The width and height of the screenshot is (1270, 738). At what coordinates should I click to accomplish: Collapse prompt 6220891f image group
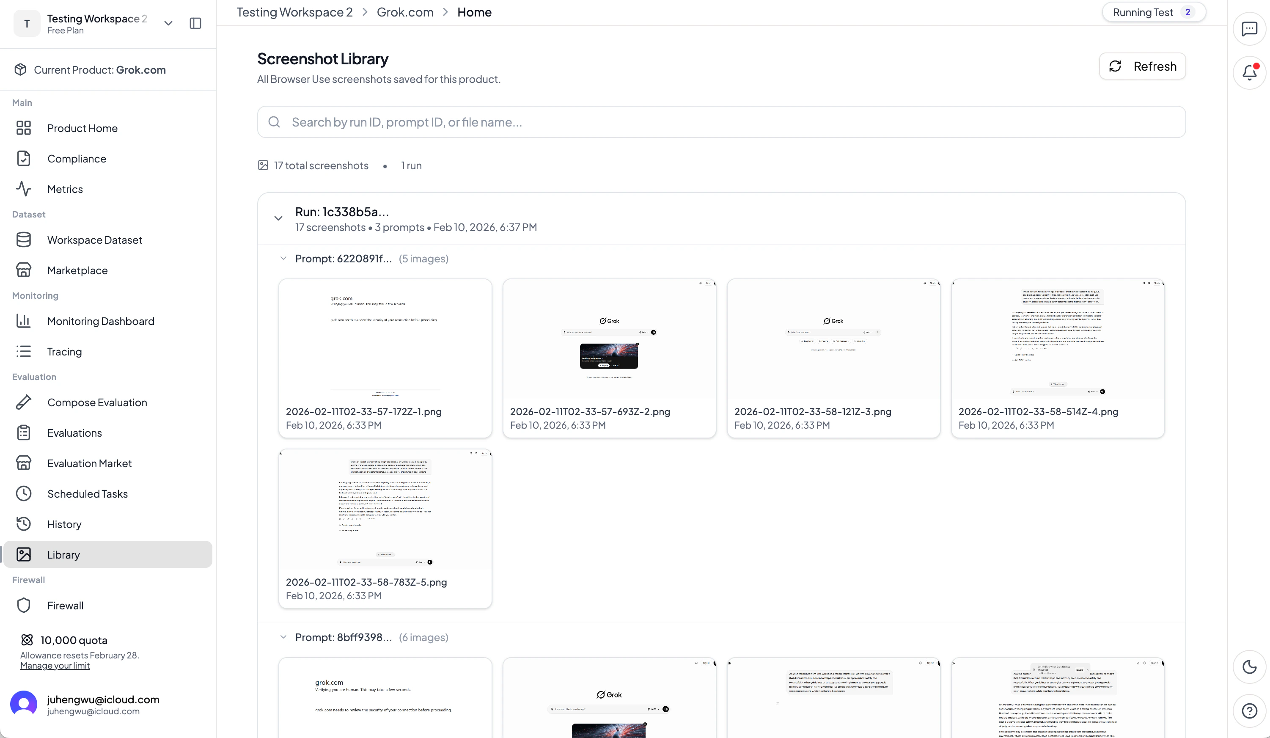click(x=283, y=258)
